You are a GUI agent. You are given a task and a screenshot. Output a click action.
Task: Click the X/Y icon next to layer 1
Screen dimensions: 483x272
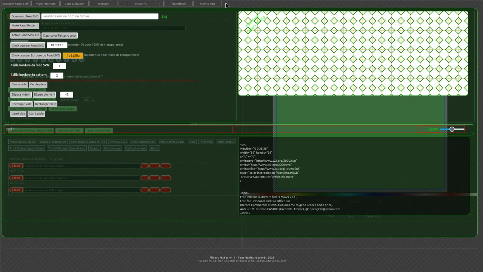(x=145, y=165)
